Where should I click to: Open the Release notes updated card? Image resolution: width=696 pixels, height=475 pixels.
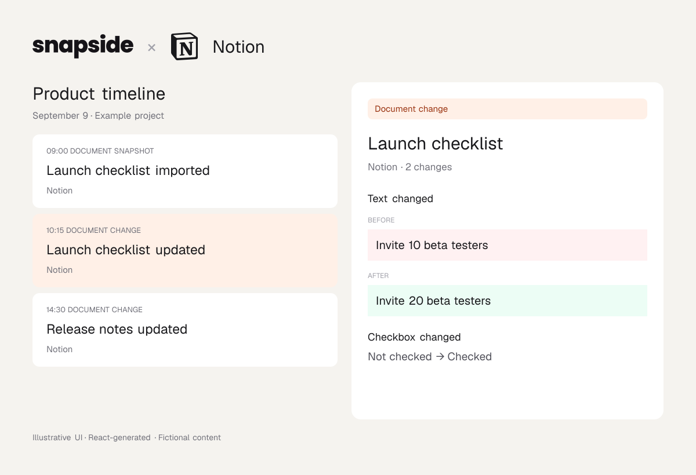click(x=185, y=330)
